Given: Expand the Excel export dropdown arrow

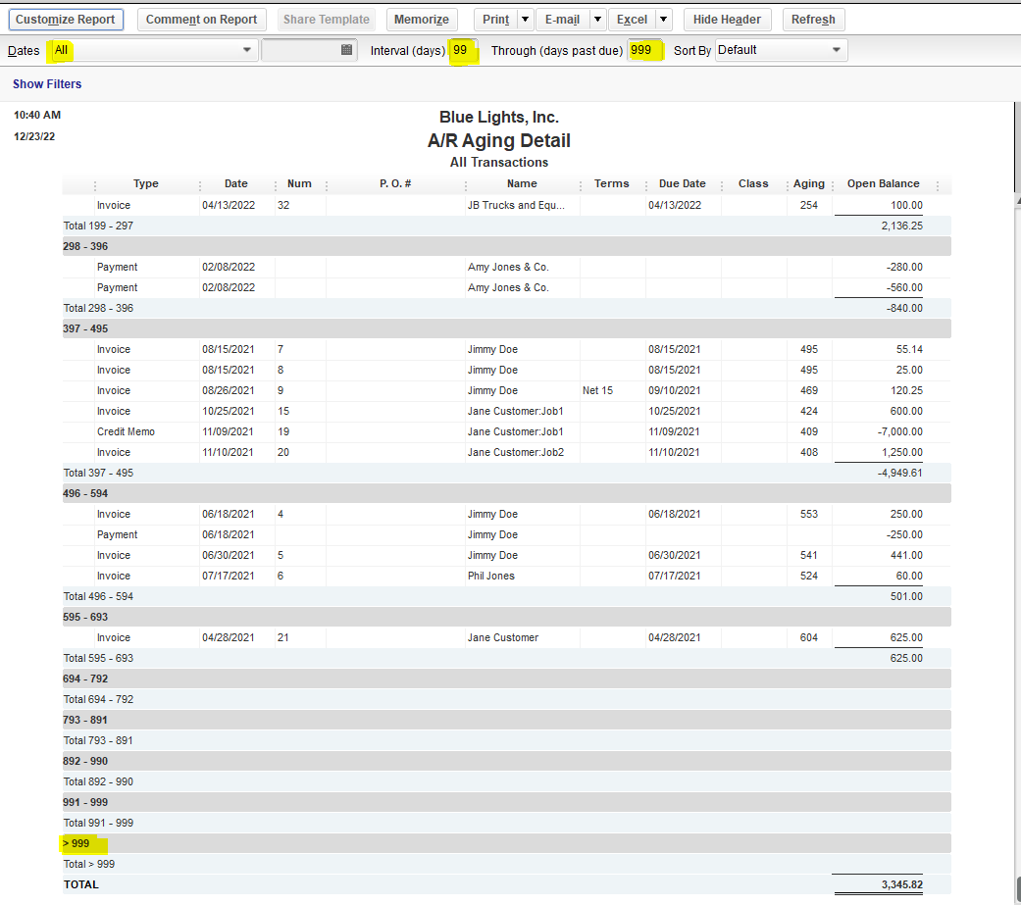Looking at the screenshot, I should click(x=664, y=20).
